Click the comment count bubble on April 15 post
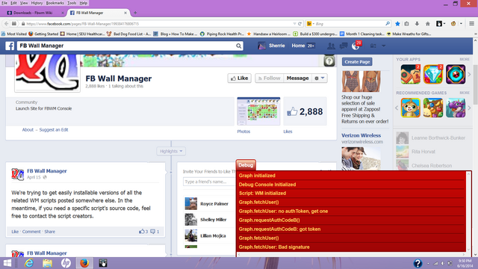The height and width of the screenshot is (269, 478). point(155,232)
